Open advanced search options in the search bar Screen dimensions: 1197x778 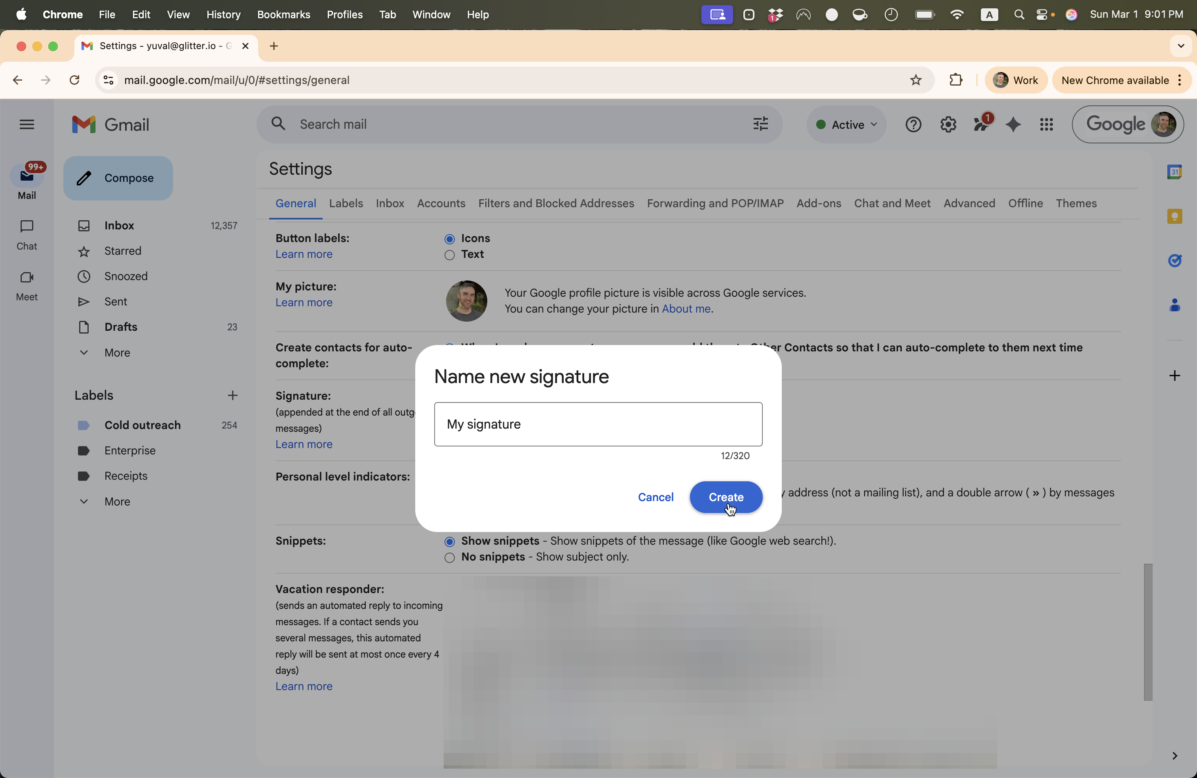(x=760, y=124)
